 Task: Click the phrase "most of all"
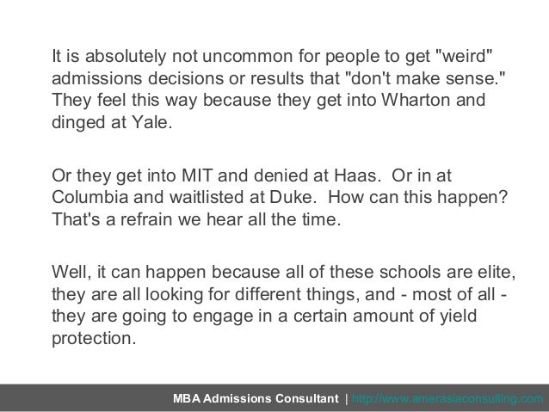(x=453, y=294)
